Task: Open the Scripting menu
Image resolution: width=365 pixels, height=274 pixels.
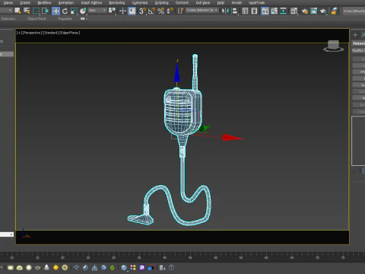Action: click(x=162, y=3)
